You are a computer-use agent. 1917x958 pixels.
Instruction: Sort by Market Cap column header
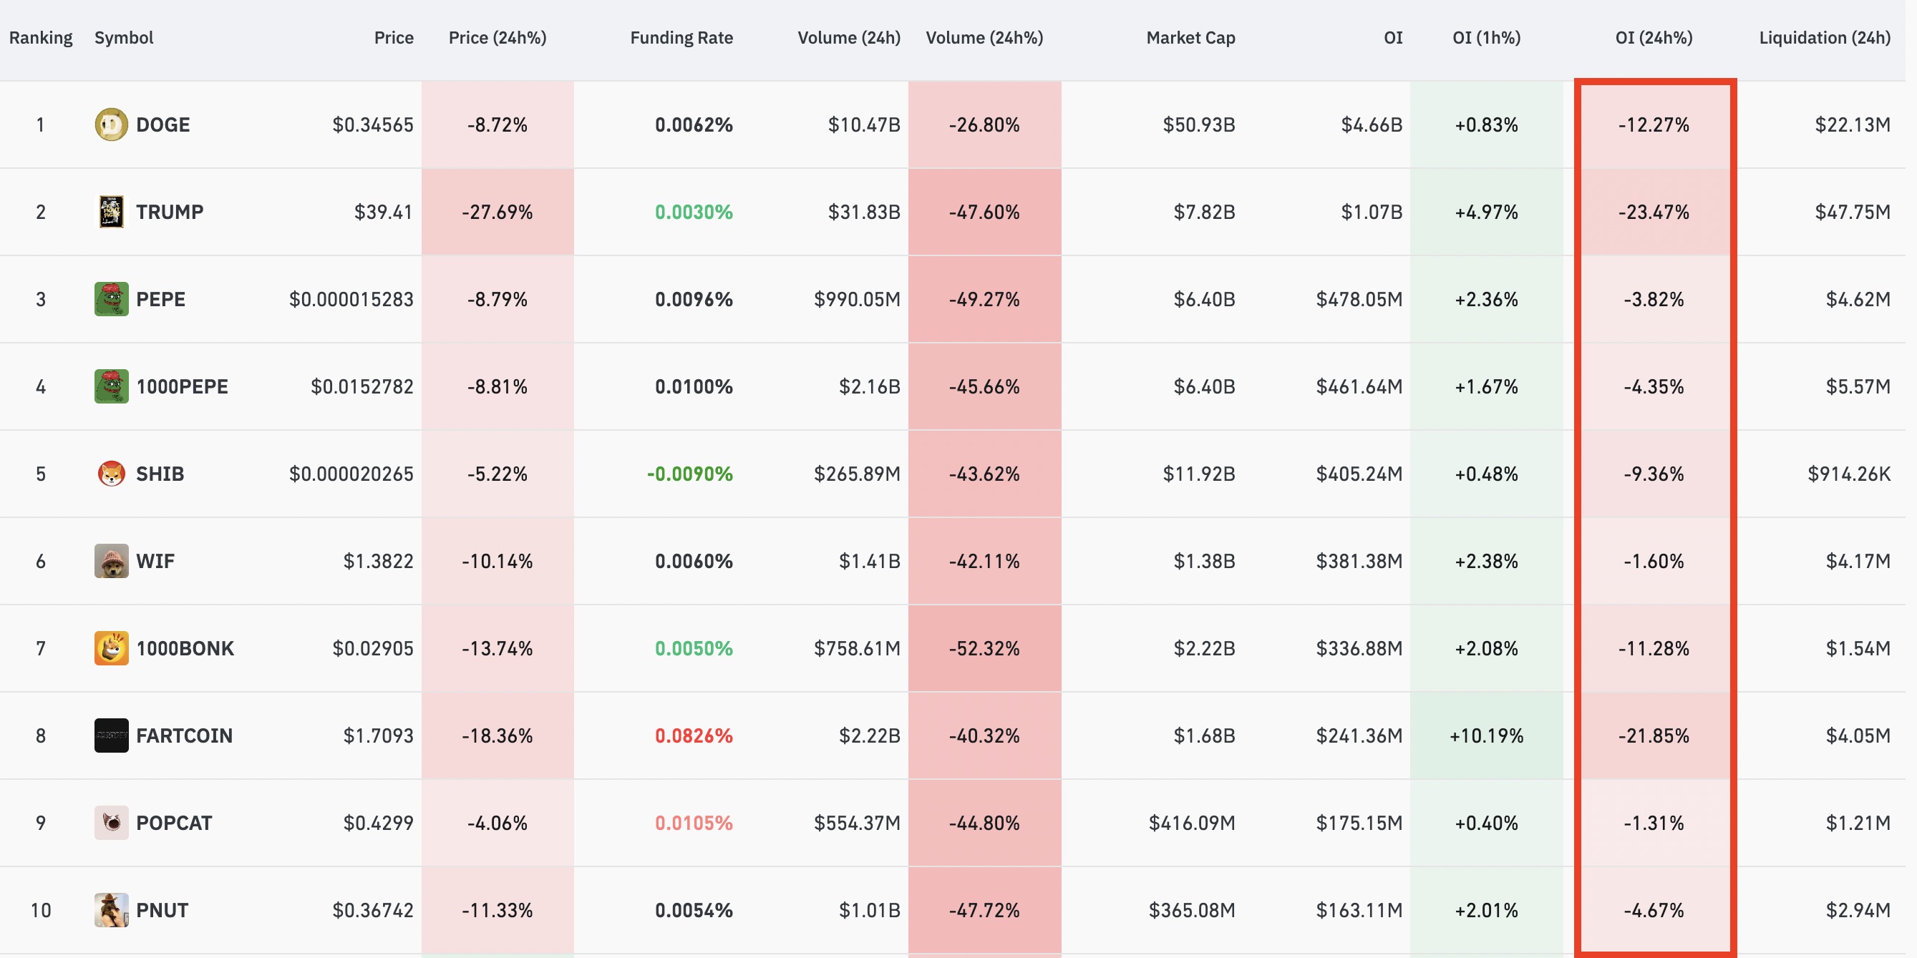point(1190,38)
